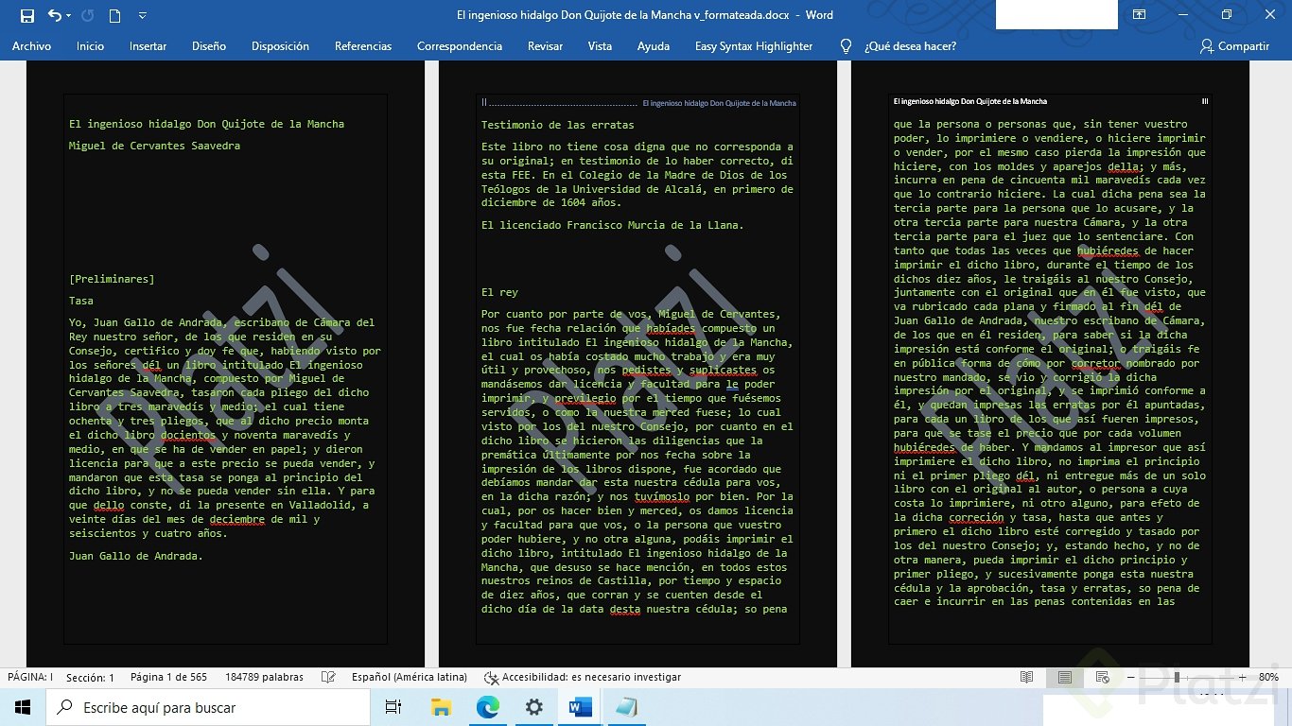The height and width of the screenshot is (726, 1292).
Task: Go to the Diseño tab
Action: tap(209, 46)
